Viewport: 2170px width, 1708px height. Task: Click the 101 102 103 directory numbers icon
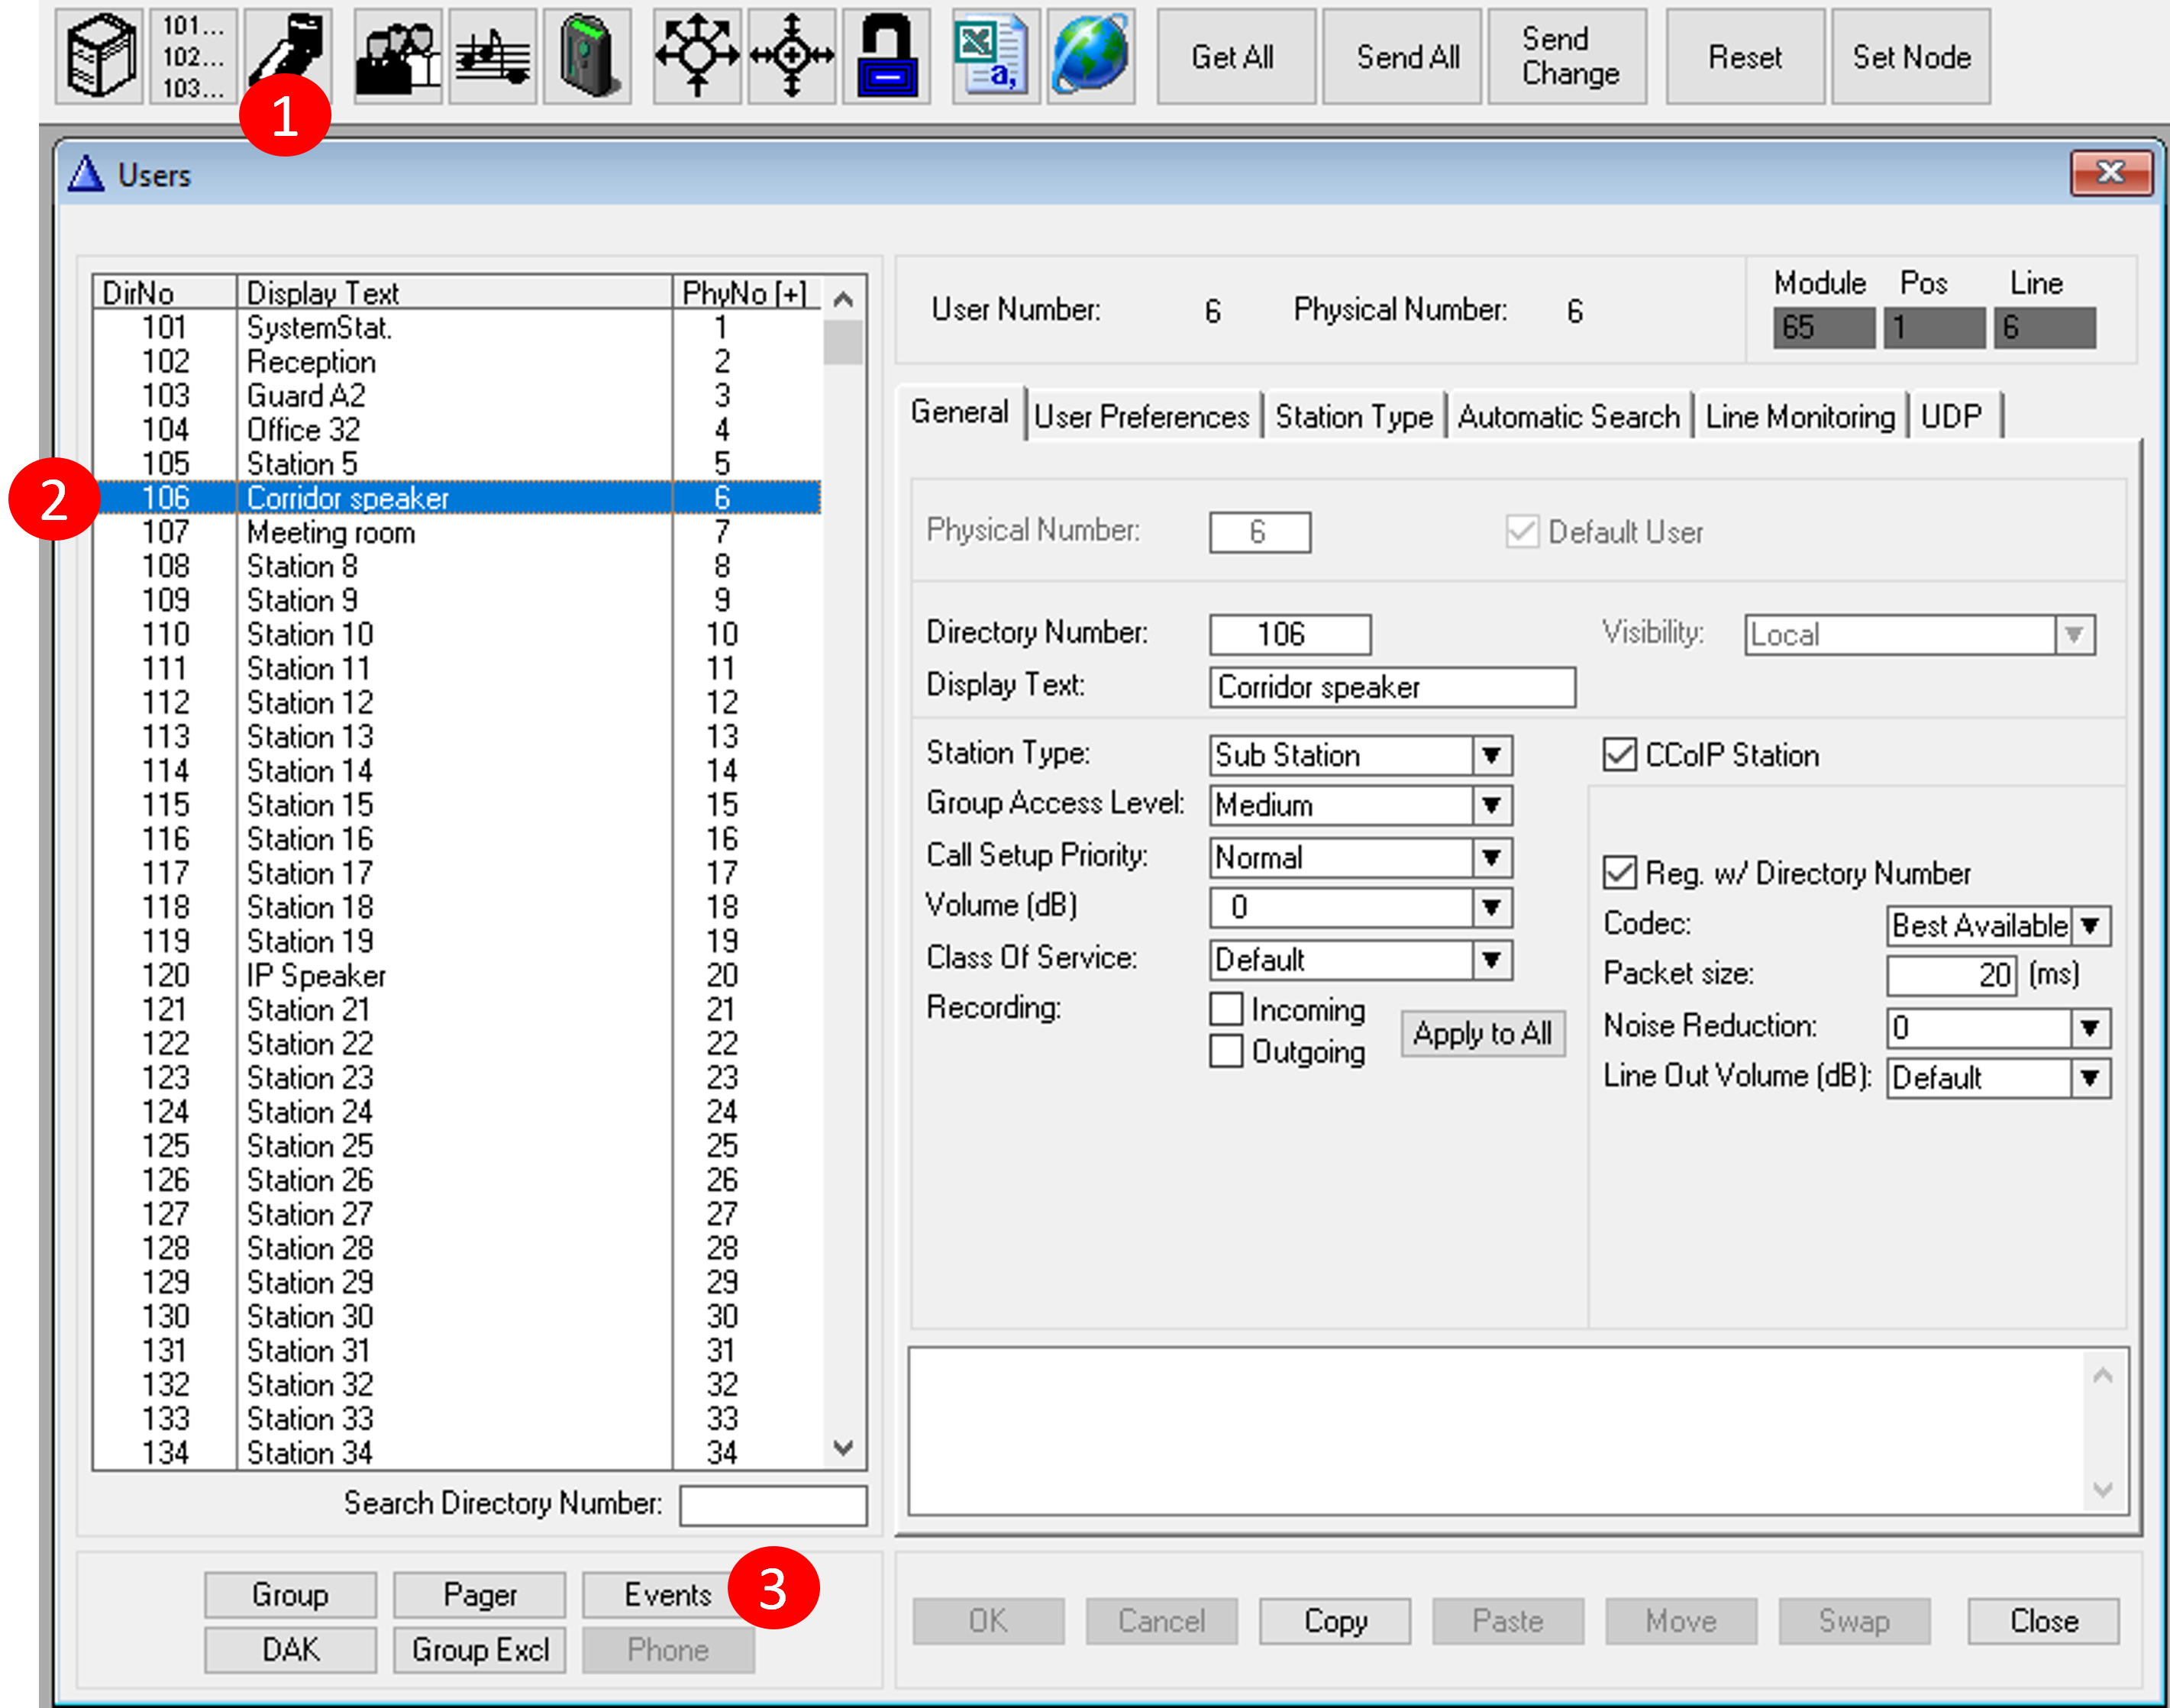tap(193, 56)
